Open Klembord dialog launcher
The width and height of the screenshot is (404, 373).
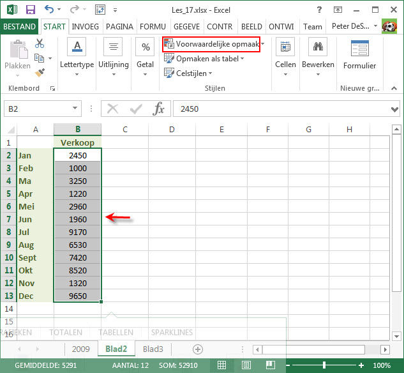tap(52, 88)
